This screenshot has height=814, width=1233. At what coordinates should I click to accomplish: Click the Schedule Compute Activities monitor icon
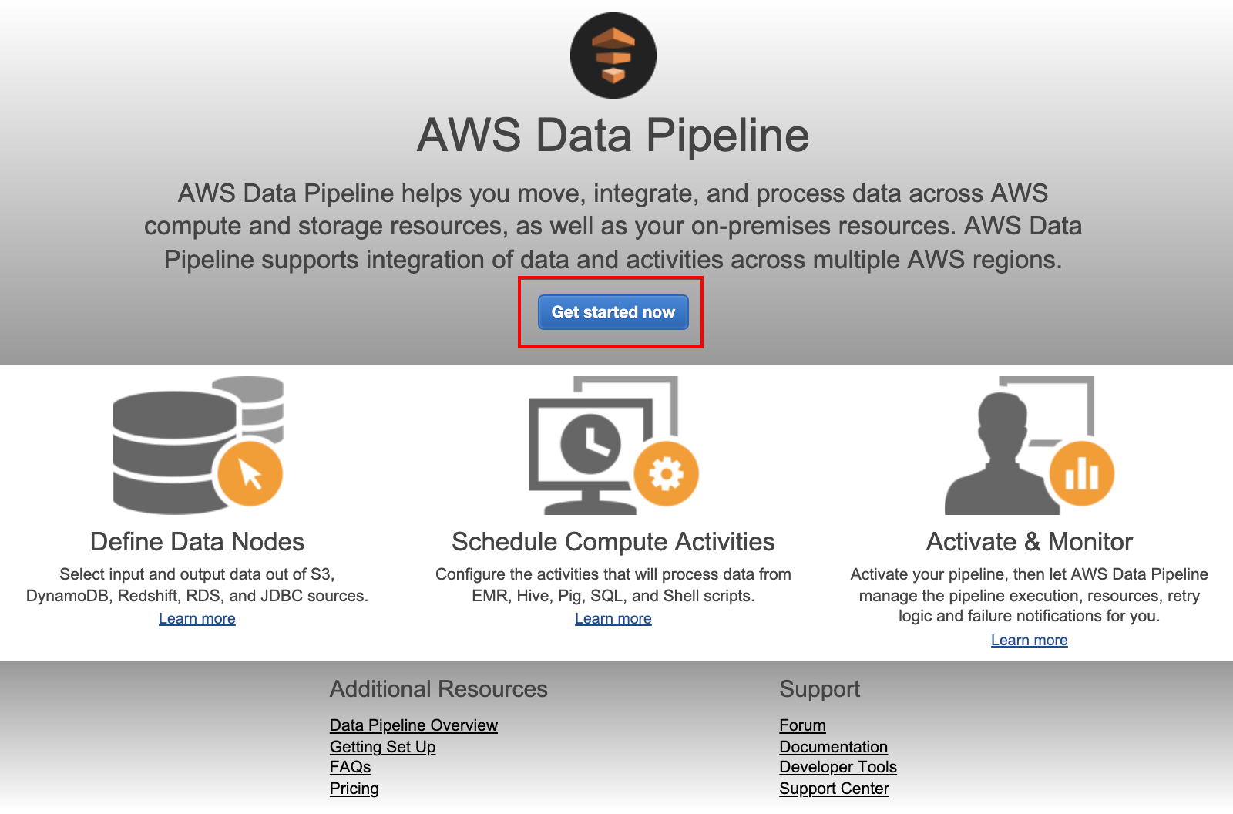(x=613, y=445)
